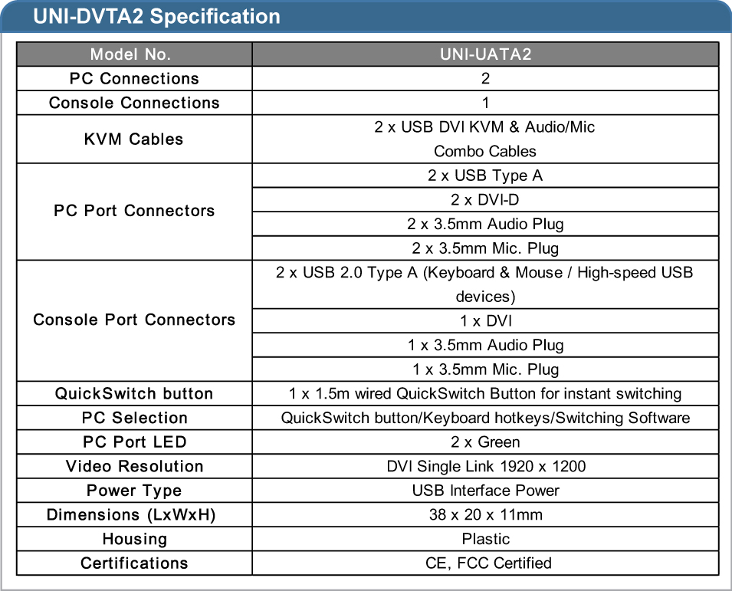Select the KVM Cables row label

(134, 139)
